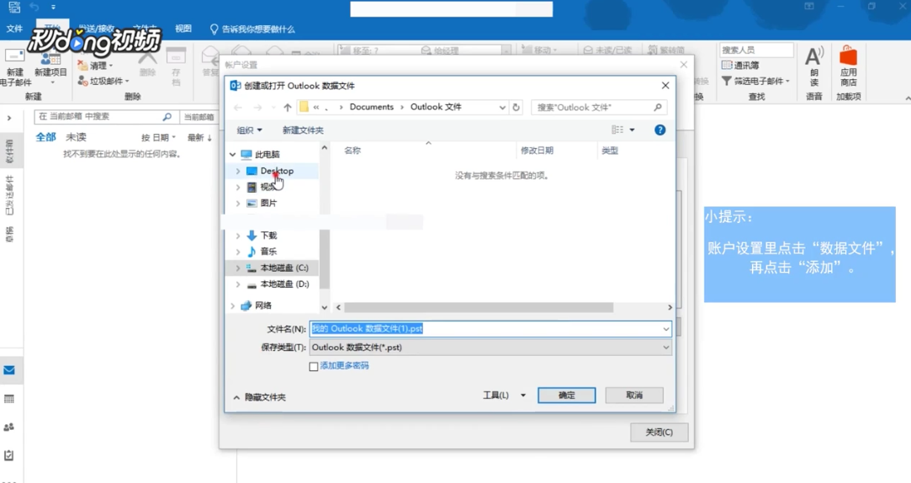
Task: Check the 添加更多密码 checkbox
Action: pyautogui.click(x=314, y=367)
